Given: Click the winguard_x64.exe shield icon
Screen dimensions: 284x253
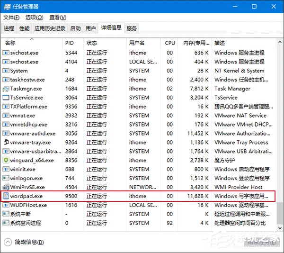Looking at the screenshot, I should pyautogui.click(x=6, y=160).
